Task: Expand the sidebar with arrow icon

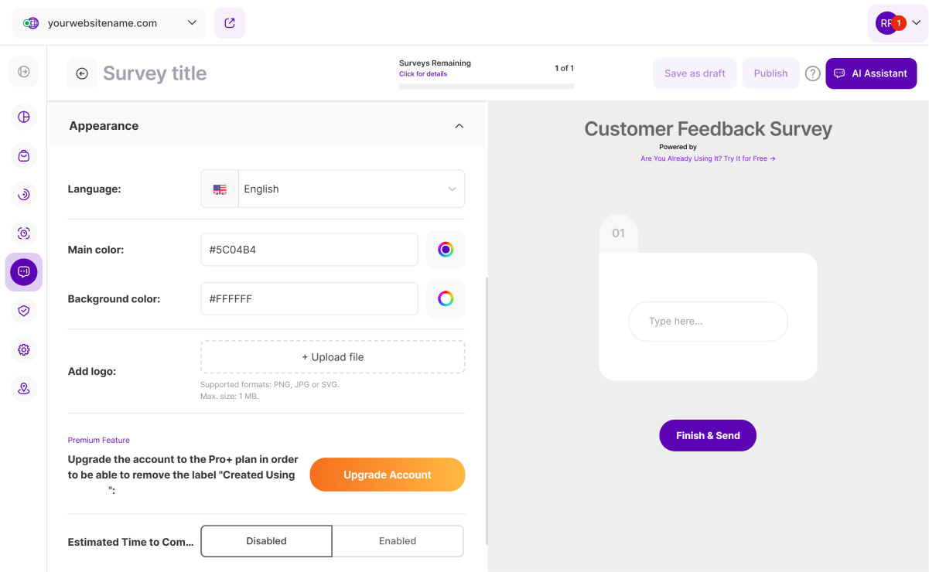Action: point(24,72)
